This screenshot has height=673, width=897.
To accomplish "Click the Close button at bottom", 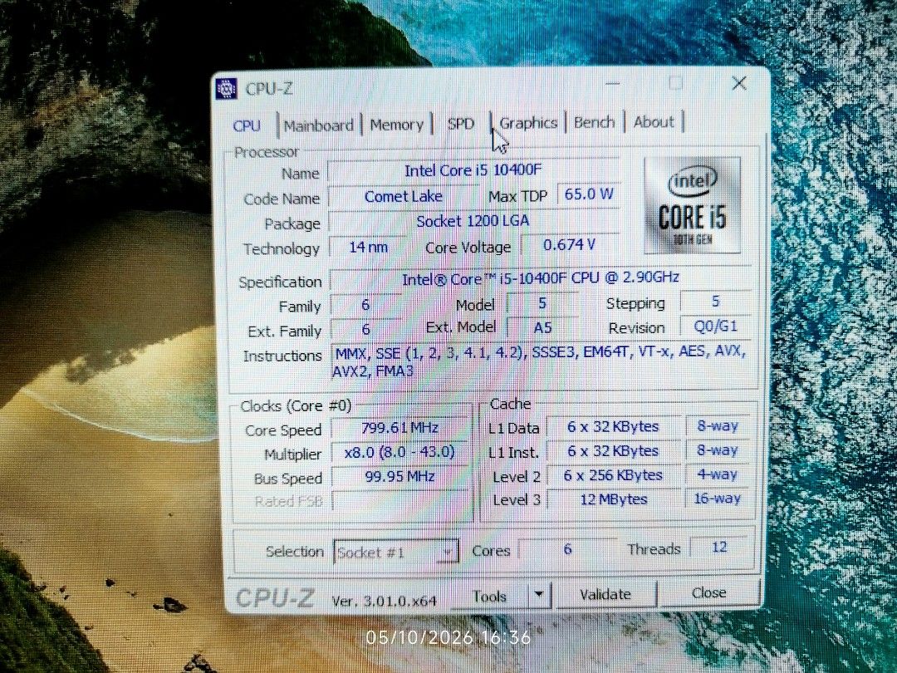I will pos(709,593).
